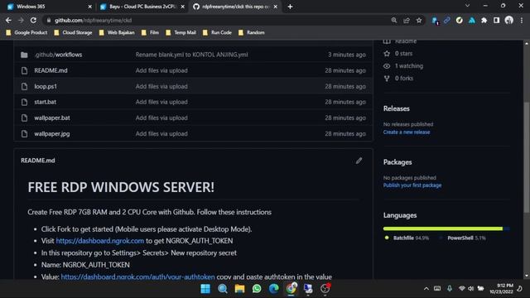Open the wallpaper.bat file
This screenshot has width=530, height=298.
(x=52, y=118)
